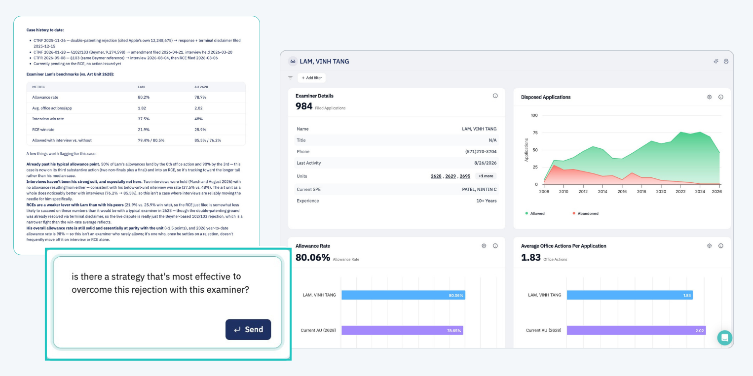Select the phone number (571)270-3704

(x=481, y=151)
